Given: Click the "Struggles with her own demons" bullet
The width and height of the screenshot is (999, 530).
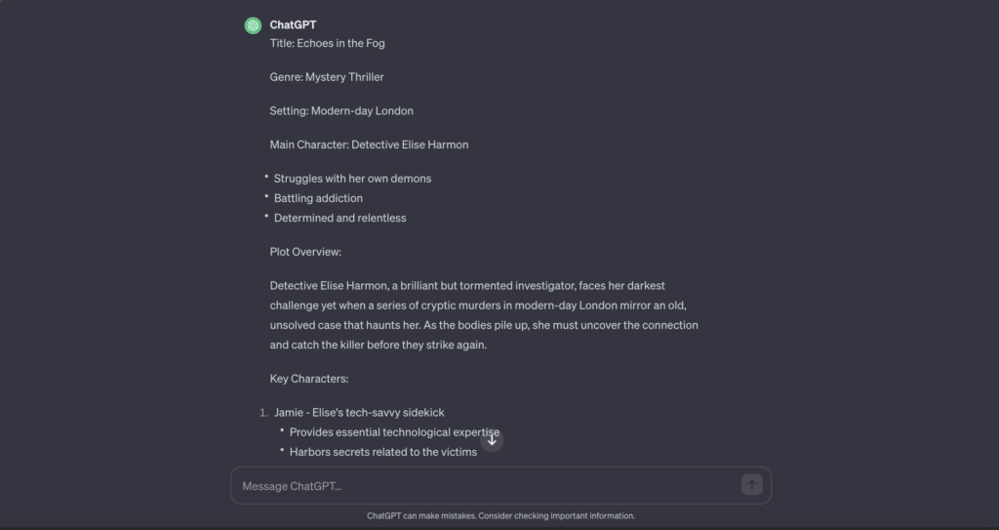Looking at the screenshot, I should (352, 179).
